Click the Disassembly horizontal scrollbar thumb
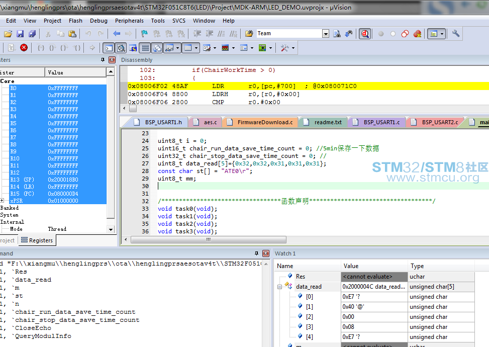 click(x=133, y=108)
